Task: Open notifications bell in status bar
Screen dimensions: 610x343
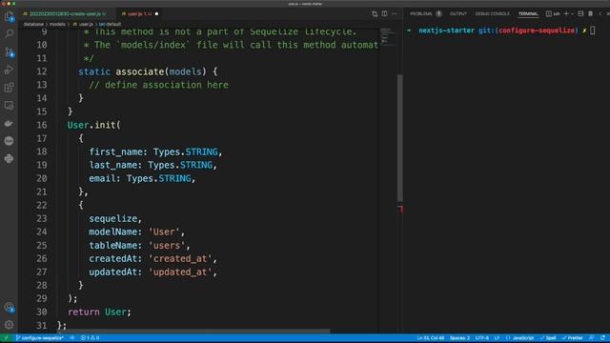Action: point(602,338)
